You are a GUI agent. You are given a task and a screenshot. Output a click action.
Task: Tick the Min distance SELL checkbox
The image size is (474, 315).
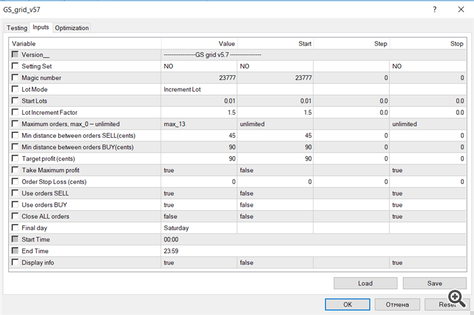[15, 135]
